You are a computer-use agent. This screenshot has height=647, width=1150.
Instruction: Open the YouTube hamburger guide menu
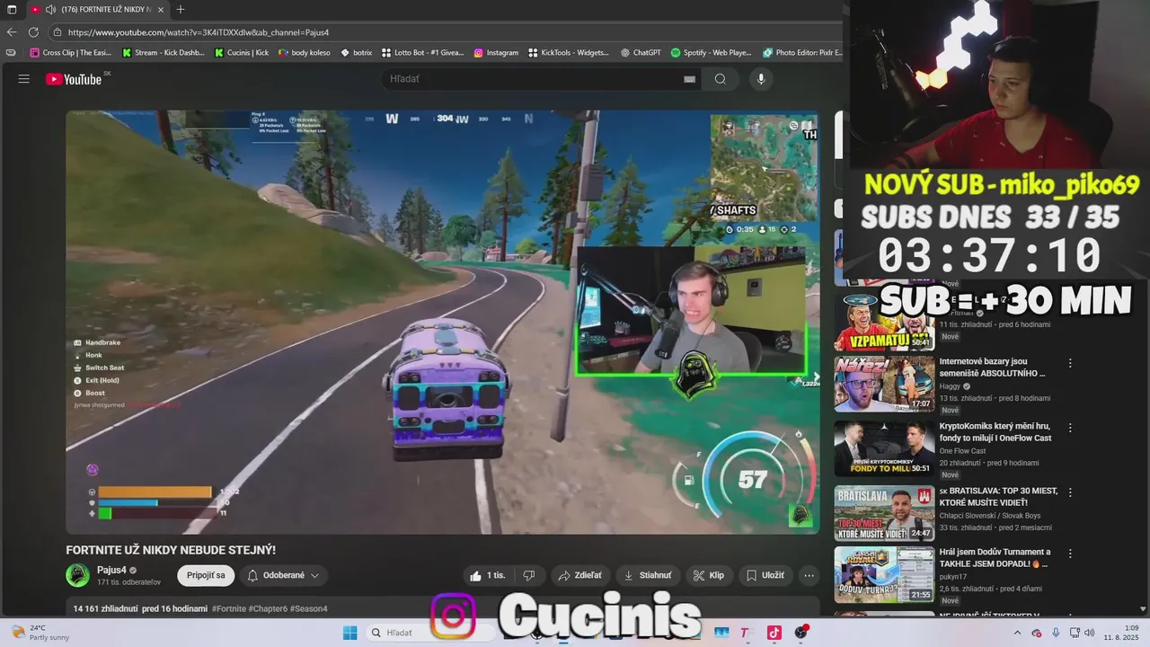click(x=24, y=79)
